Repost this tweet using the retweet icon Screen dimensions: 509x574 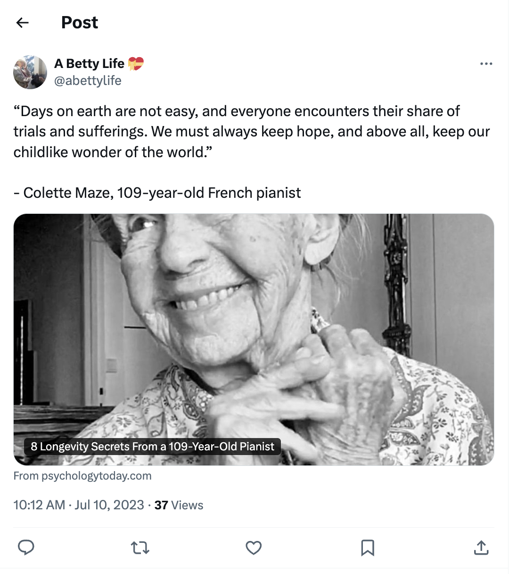tap(140, 548)
